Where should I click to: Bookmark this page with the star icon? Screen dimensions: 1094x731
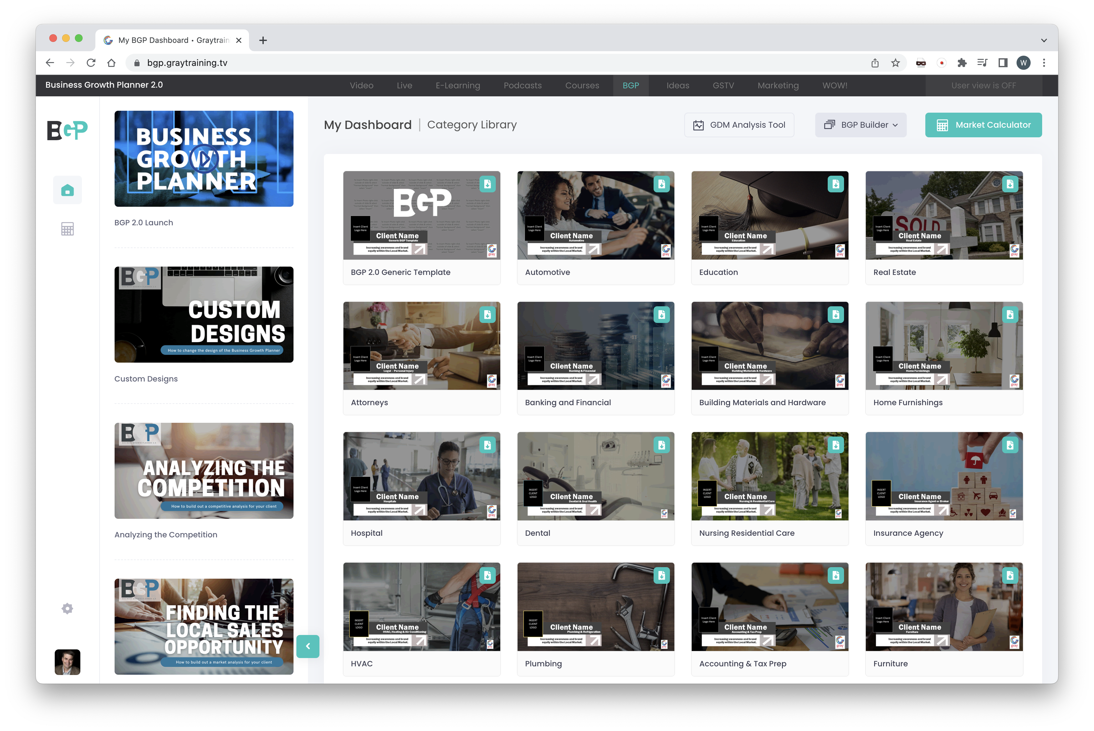[895, 63]
